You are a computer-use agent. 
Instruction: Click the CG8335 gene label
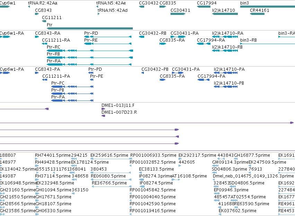tap(168, 3)
